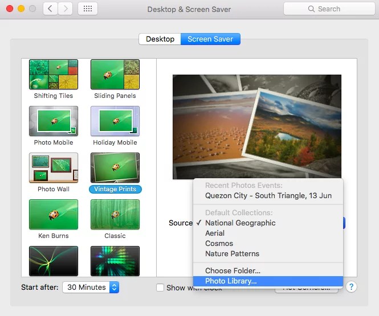Screen dimensions: 379x316
Task: Show all preferences via grid icon
Action: 88,9
